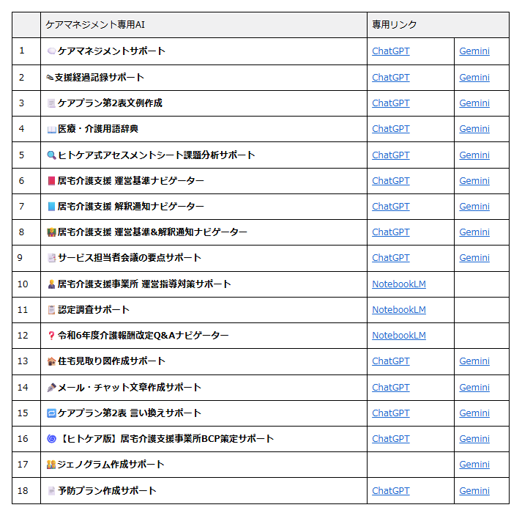
Task: Click the spiral icon beside 居宅介護支援事業所BCP策定サポート
Action: 51,439
